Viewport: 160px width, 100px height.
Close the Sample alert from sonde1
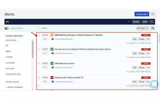142,82
